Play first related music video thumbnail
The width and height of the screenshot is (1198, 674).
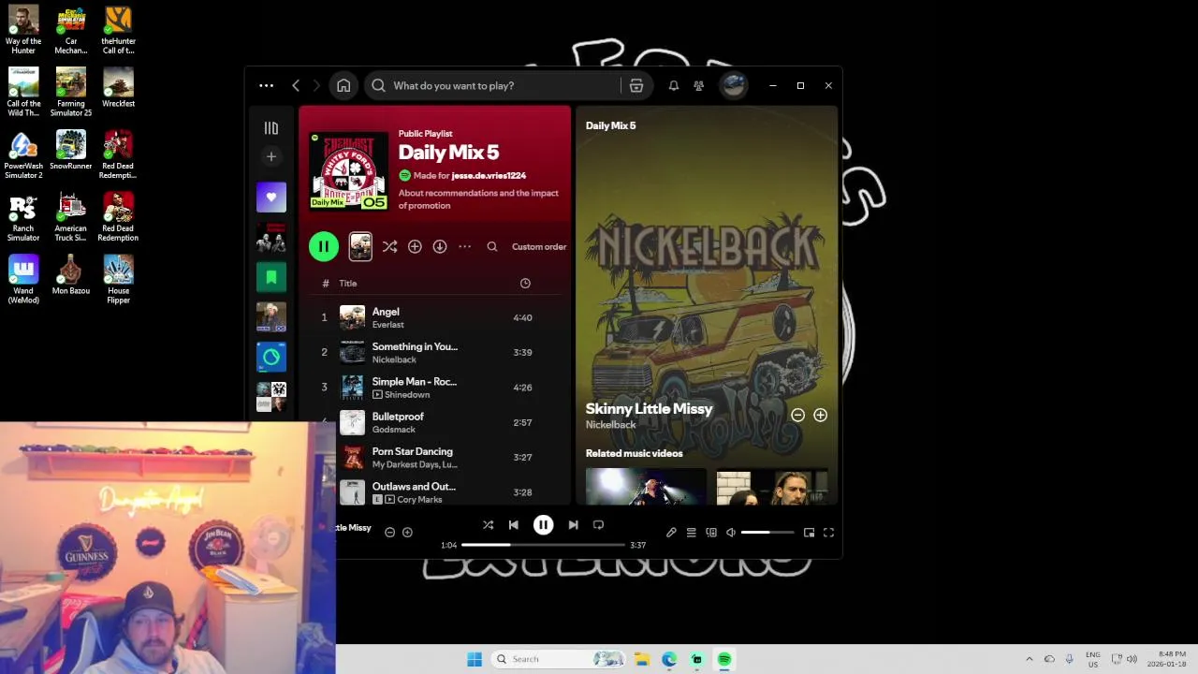646,487
